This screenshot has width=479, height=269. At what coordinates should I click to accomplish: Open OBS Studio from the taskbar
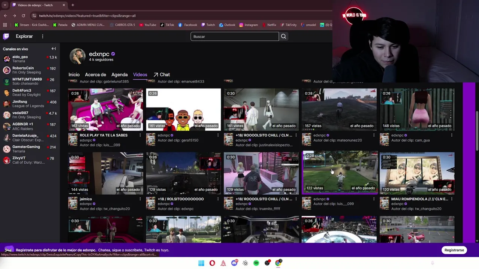click(267, 263)
